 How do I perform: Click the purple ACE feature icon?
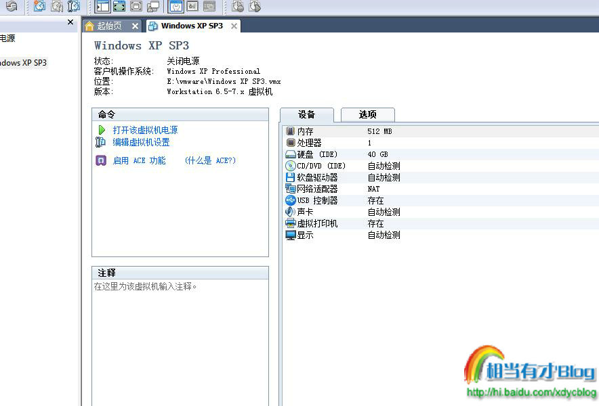point(101,160)
